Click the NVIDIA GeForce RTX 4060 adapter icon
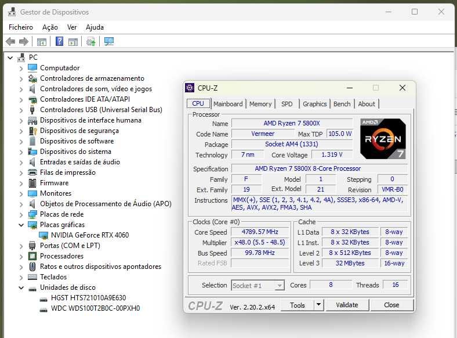This screenshot has width=457, height=338. pyautogui.click(x=43, y=235)
